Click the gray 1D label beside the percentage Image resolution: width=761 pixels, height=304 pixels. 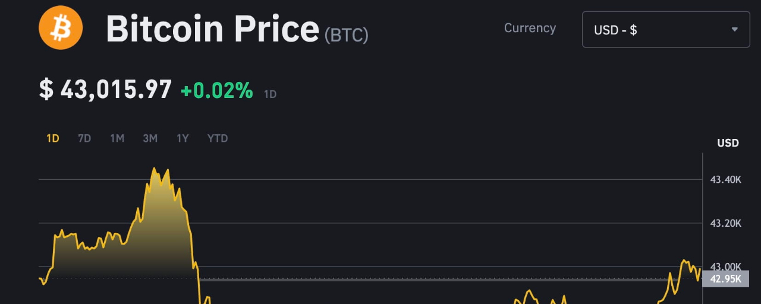[x=270, y=94]
